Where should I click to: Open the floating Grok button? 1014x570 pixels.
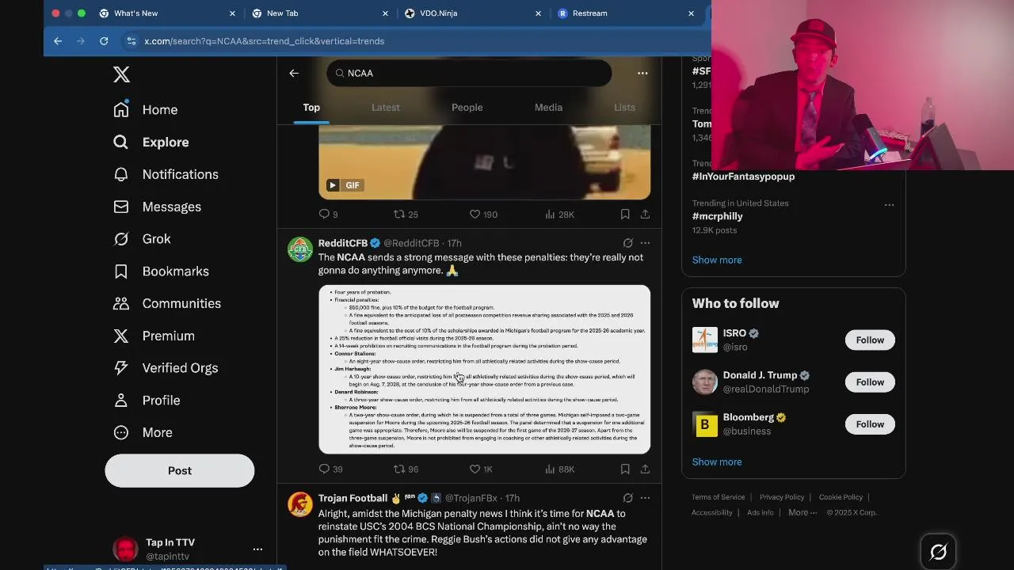tap(938, 552)
